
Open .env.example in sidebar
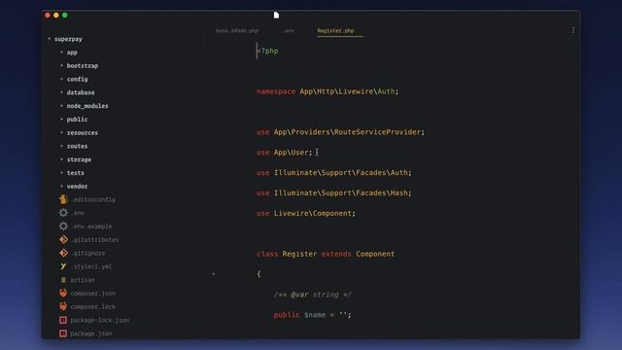(91, 227)
